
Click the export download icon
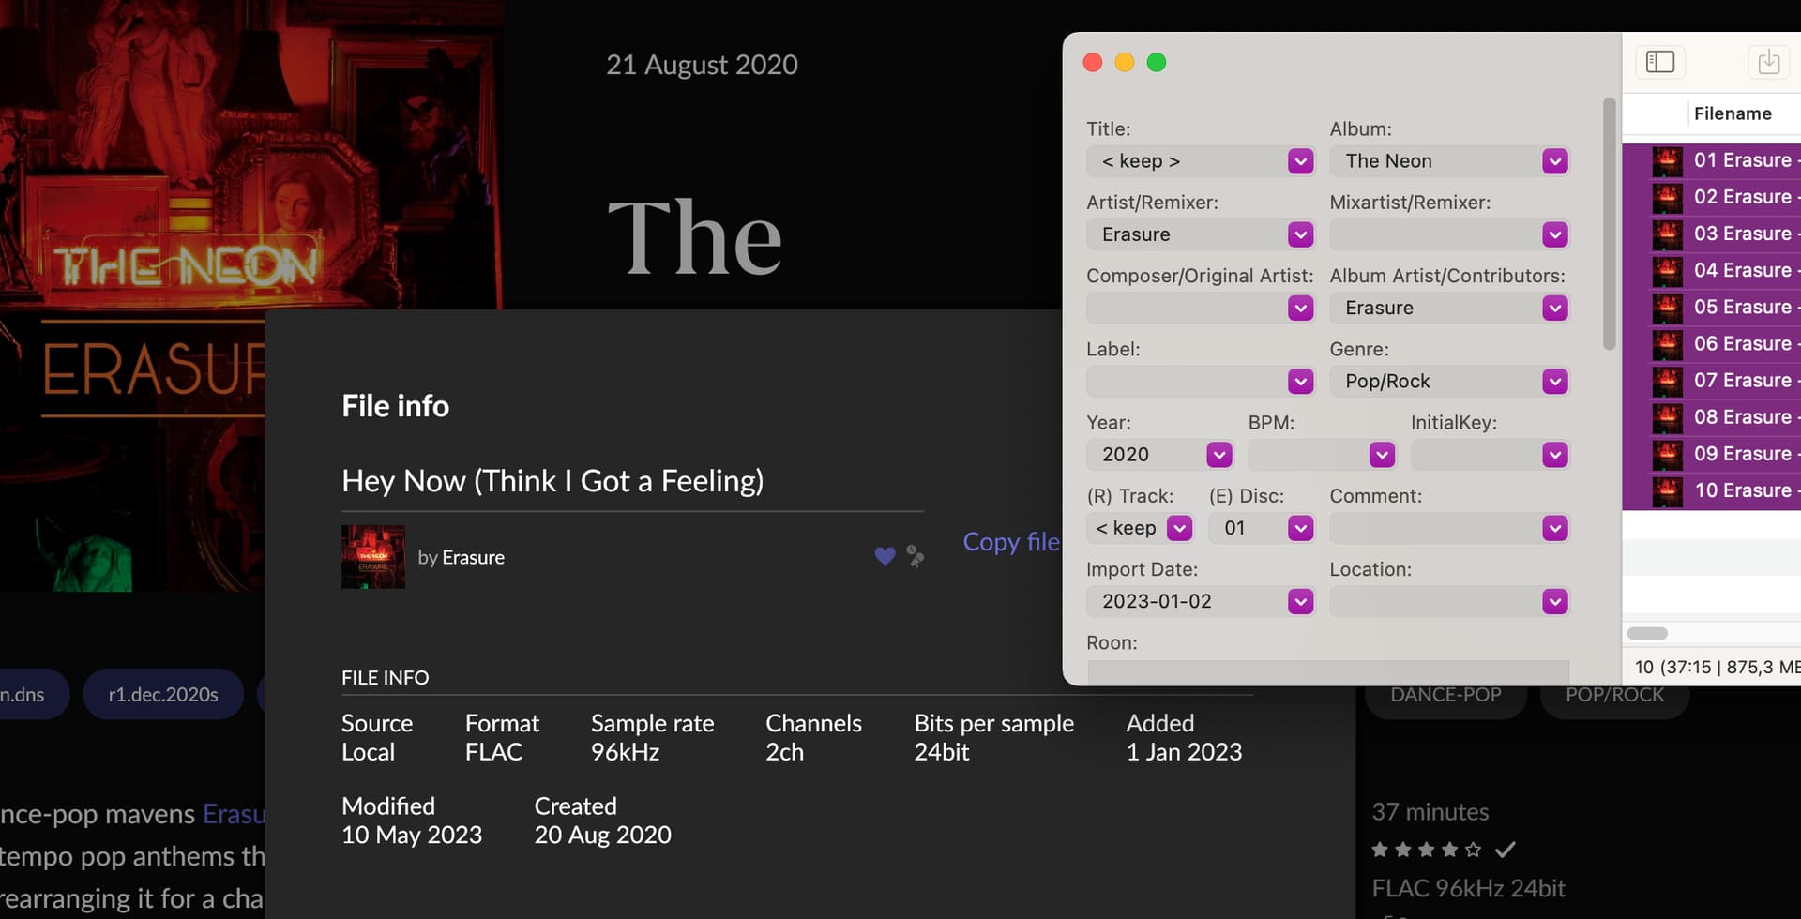[x=1768, y=62]
